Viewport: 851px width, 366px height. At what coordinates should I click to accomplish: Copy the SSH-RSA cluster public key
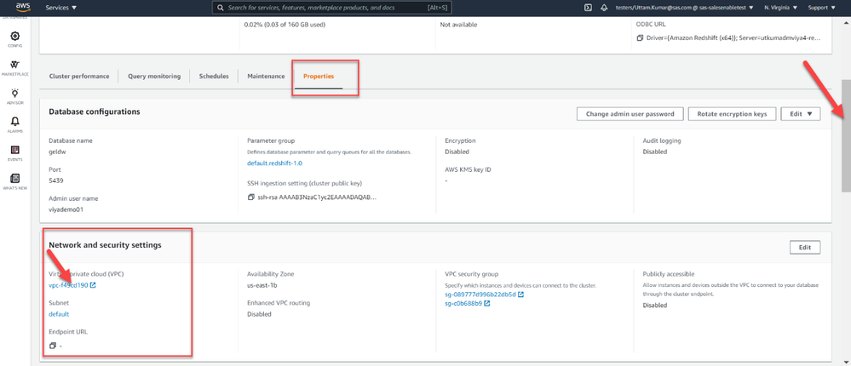[x=251, y=197]
